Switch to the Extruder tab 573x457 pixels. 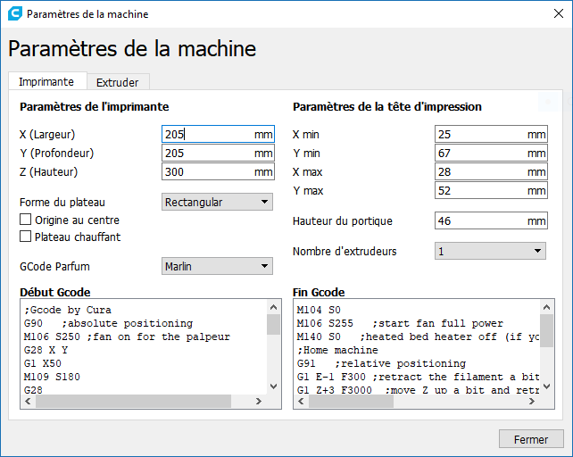click(x=117, y=82)
